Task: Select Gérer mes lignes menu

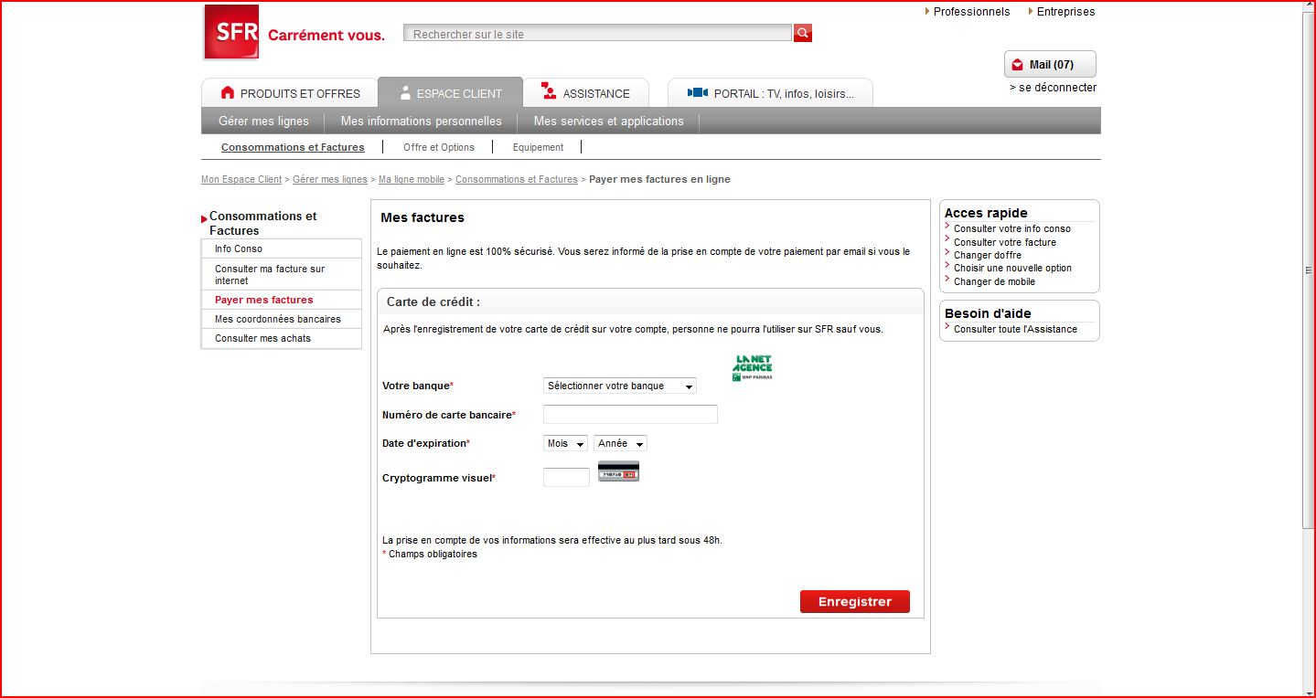Action: [263, 121]
